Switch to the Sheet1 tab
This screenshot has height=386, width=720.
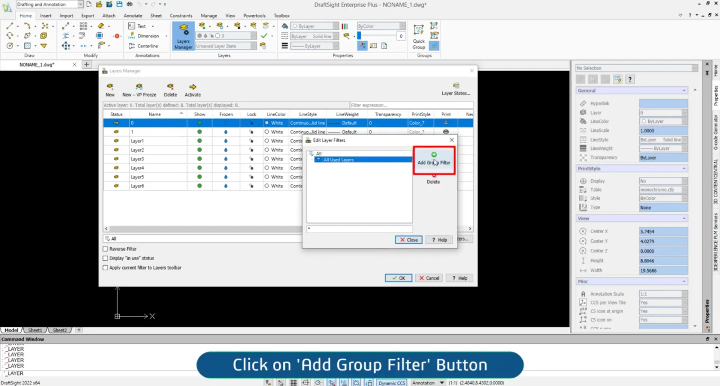tap(35, 330)
